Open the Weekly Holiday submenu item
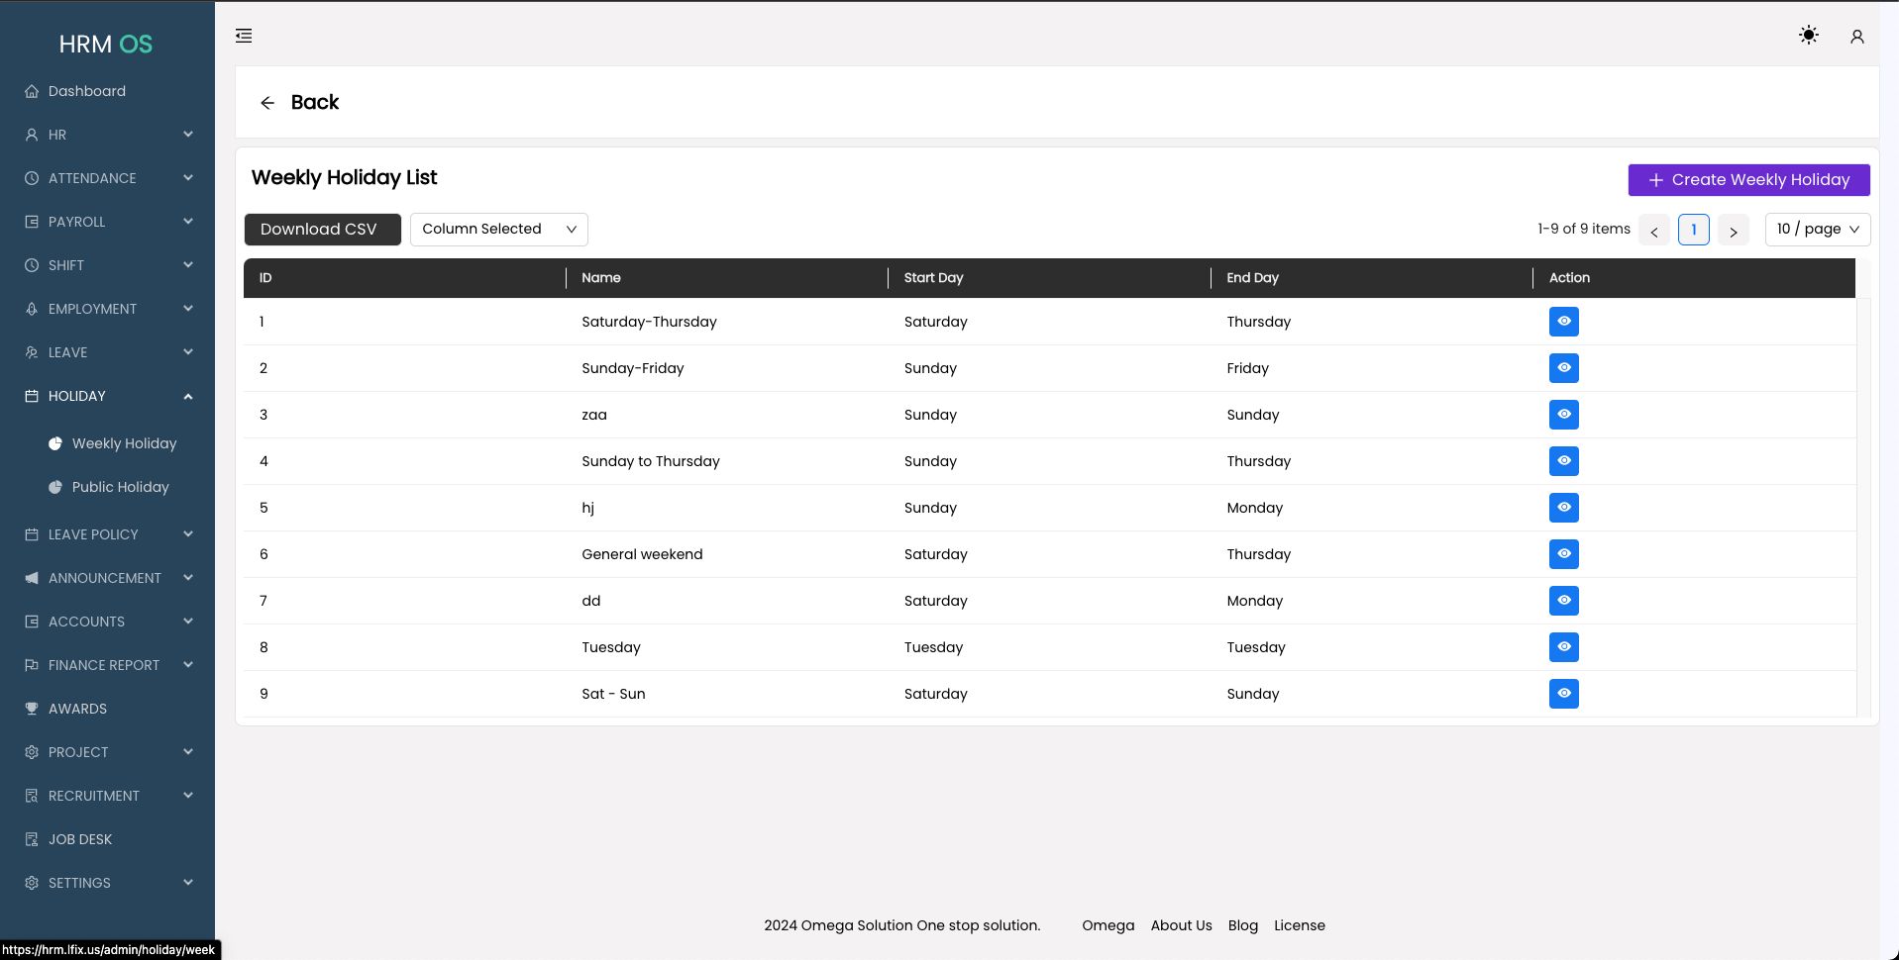This screenshot has width=1899, height=960. pos(124,443)
